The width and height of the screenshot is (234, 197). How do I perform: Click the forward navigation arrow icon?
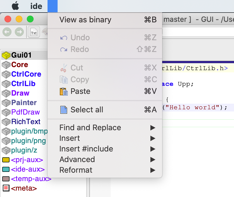click(19, 32)
